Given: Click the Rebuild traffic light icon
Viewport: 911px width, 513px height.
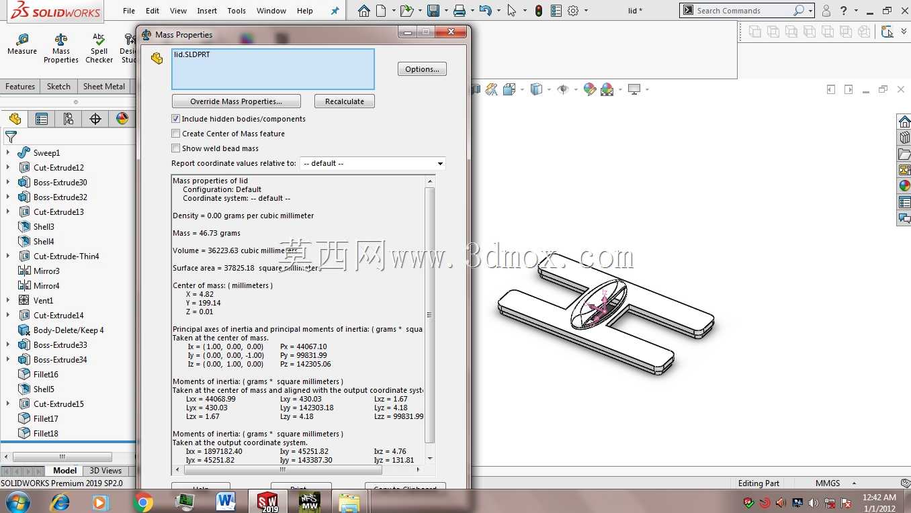Looking at the screenshot, I should click(539, 11).
